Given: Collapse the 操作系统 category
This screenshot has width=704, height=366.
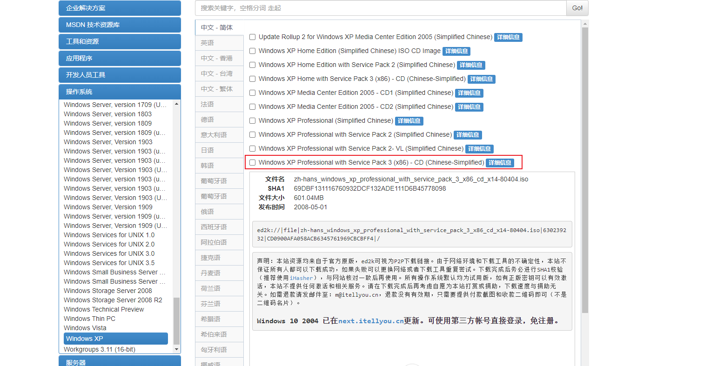Looking at the screenshot, I should 120,92.
